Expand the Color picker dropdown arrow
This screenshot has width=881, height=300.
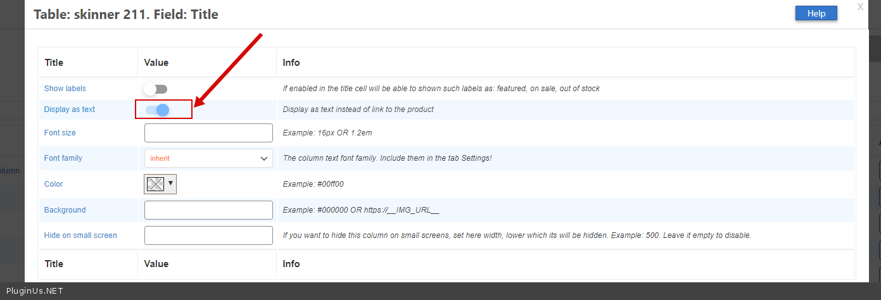click(170, 184)
